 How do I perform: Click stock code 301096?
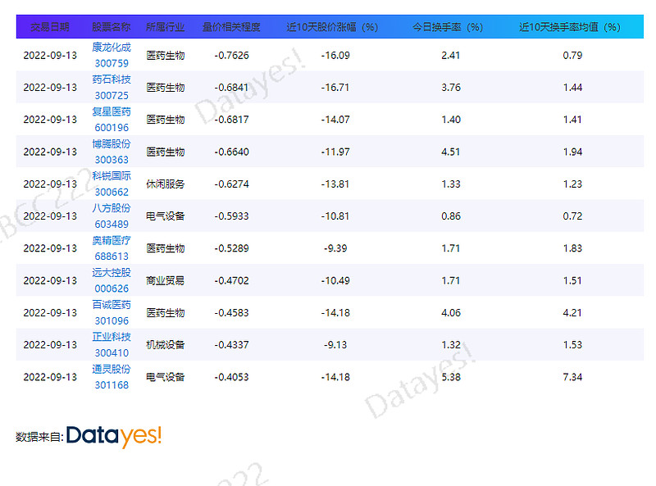tap(112, 320)
